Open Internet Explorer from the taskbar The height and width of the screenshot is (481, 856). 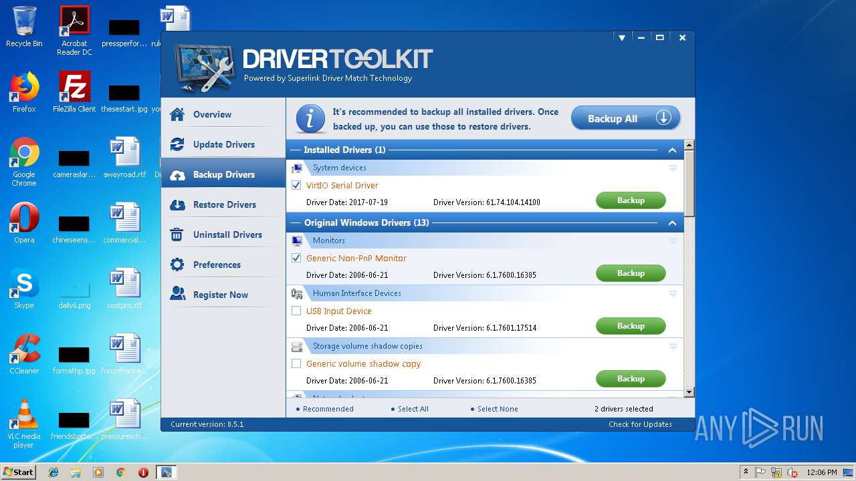(53, 472)
